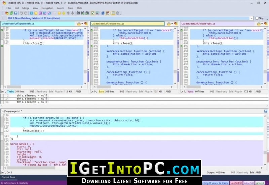Click output pane vertical scrollbar down arrow
Screen dimensions: 269x185
click(265, 165)
